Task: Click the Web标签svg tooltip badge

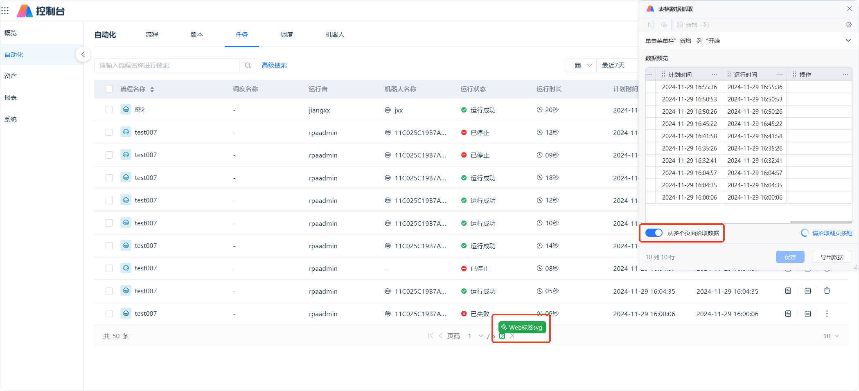Action: [x=522, y=328]
